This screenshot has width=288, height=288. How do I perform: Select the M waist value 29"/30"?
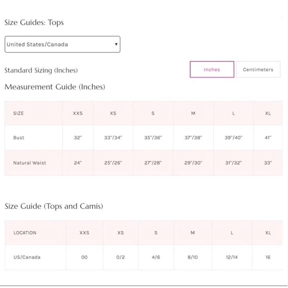[193, 163]
